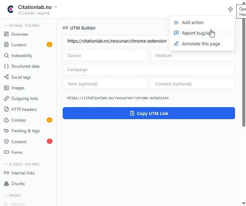The height and width of the screenshot is (206, 246).
Task: Open HTTP headers in sidebar
Action: (28, 109)
